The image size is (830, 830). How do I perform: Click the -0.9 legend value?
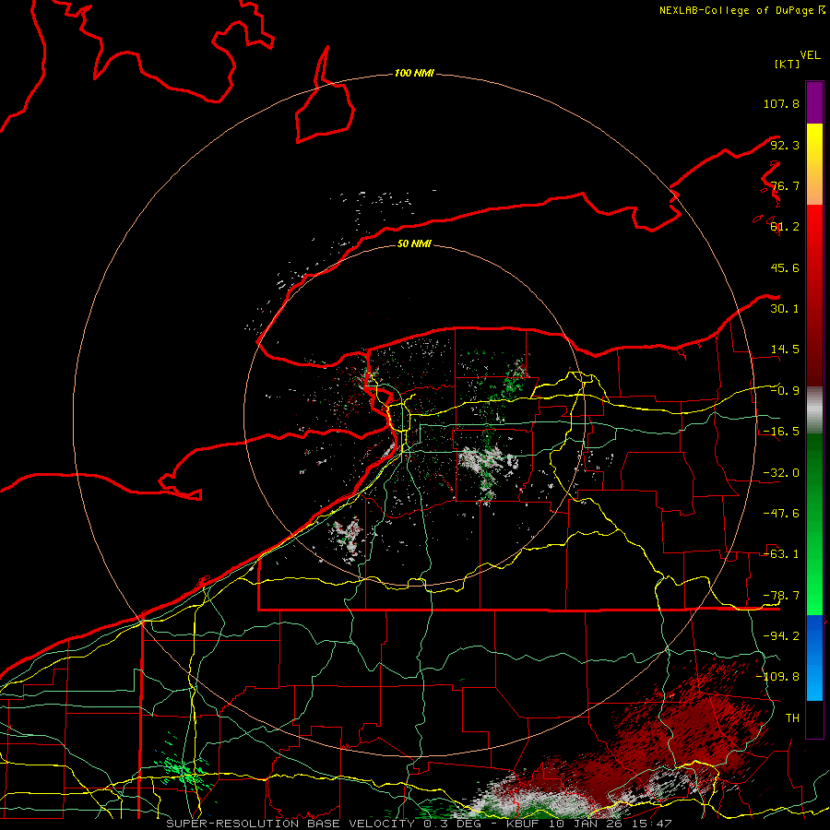pyautogui.click(x=785, y=391)
